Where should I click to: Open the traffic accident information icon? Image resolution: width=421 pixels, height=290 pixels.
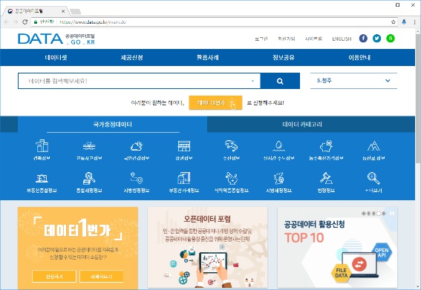pos(89,146)
